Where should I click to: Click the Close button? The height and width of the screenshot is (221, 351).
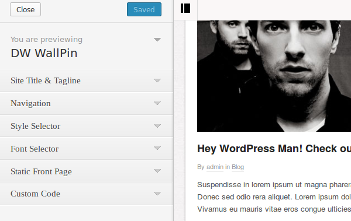point(25,9)
